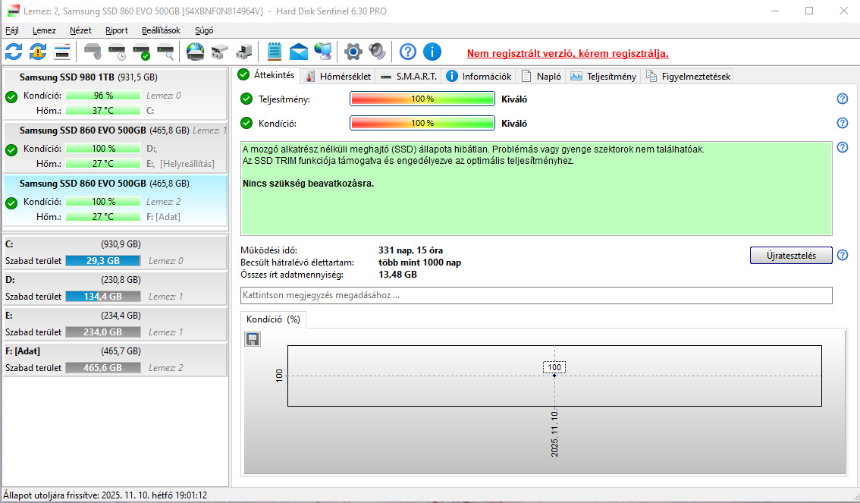Screen dimensions: 860x503
Task: Select the E: partition entry
Action: click(115, 324)
